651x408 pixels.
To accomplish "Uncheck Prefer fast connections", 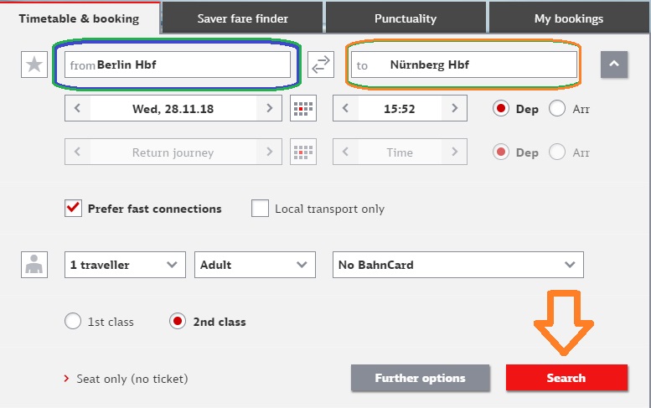I will coord(73,209).
